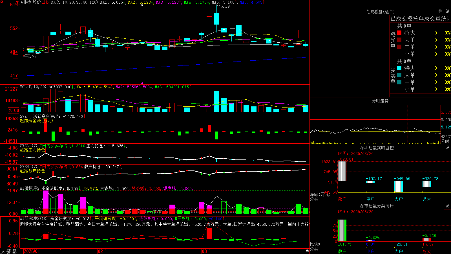Click the cyan 特大 sell order swatch
This screenshot has height=254, width=451.
399,68
